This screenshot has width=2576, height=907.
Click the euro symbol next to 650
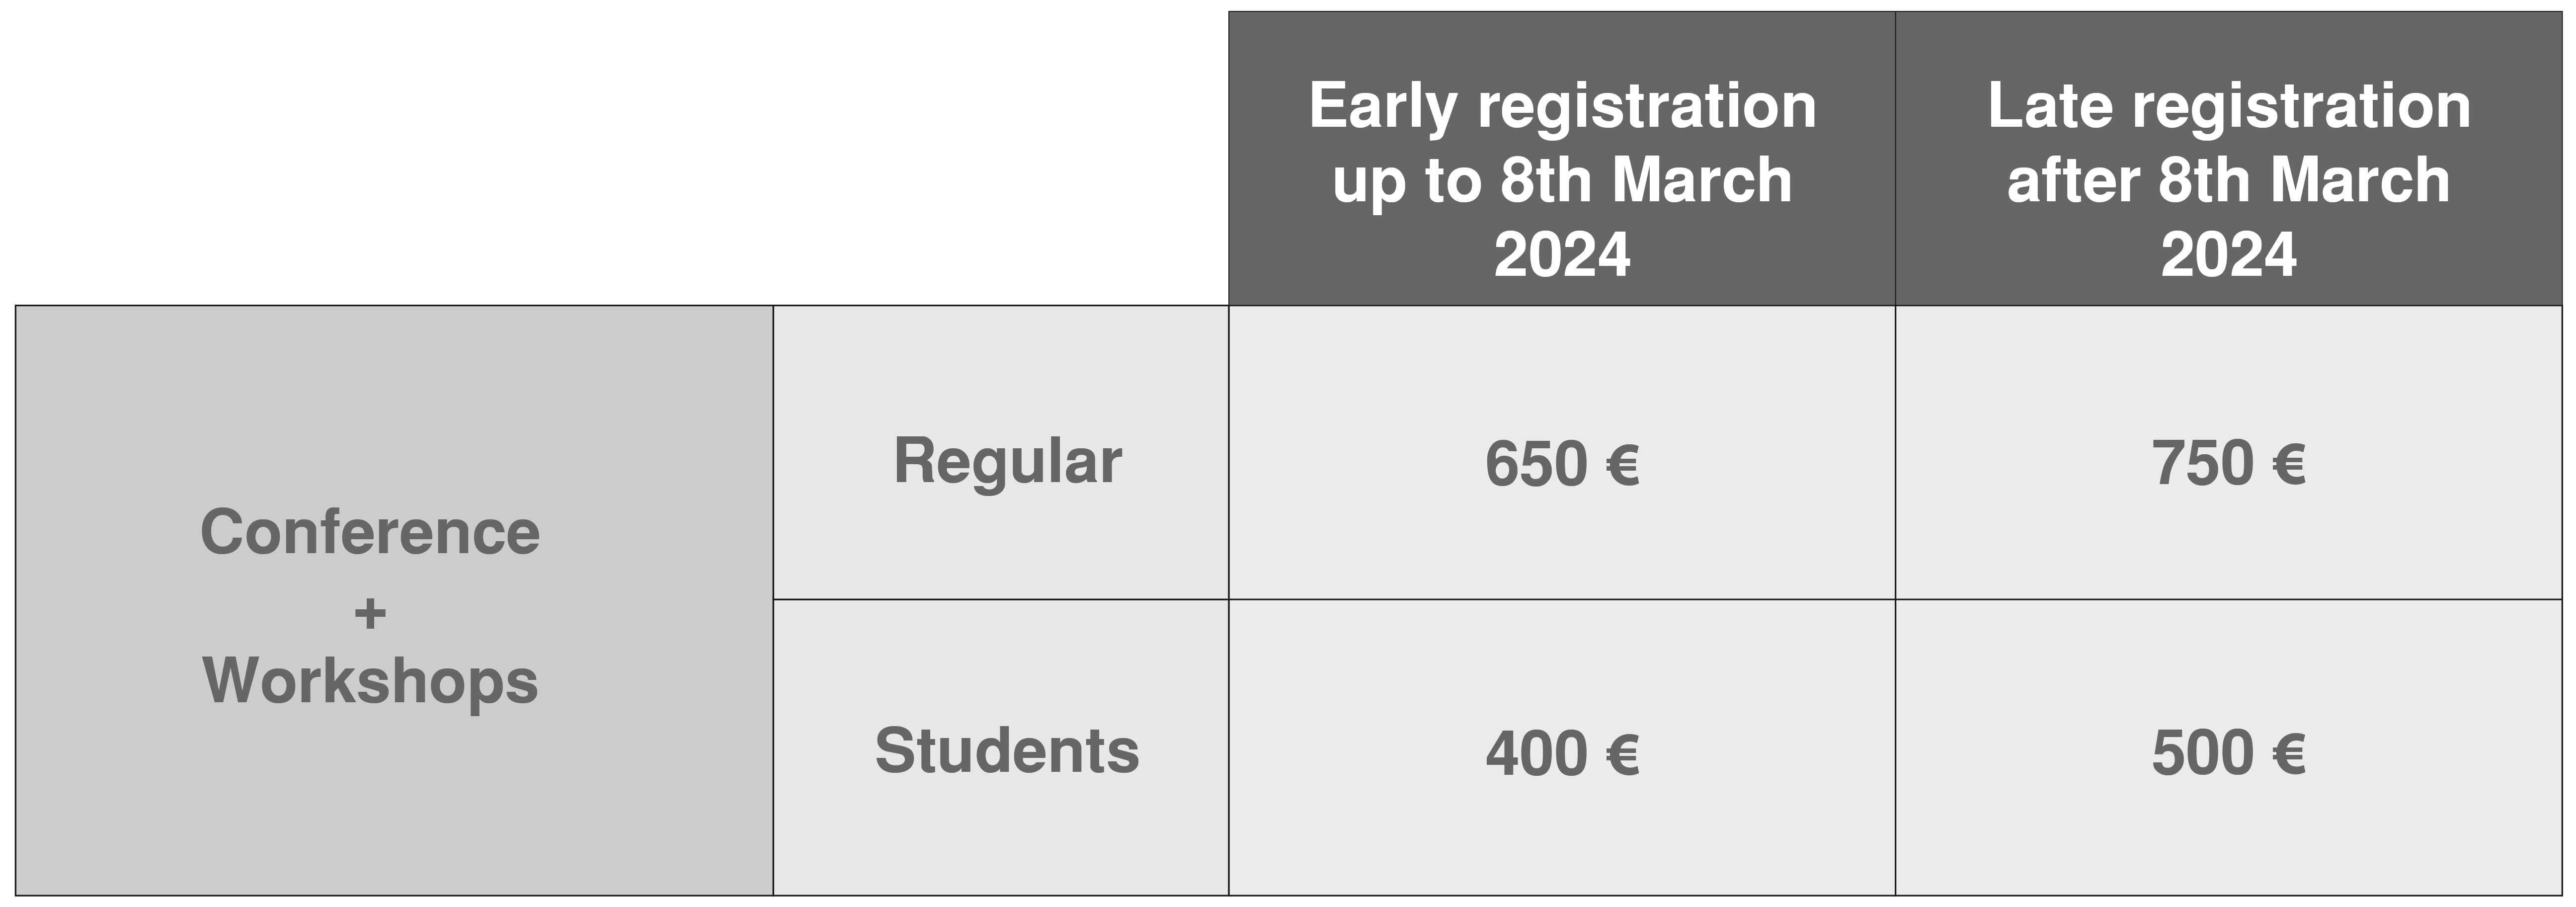click(x=1622, y=465)
